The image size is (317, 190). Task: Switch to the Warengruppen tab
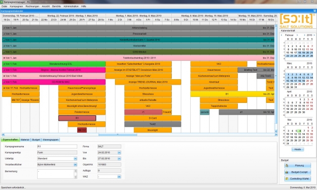tap(51, 140)
